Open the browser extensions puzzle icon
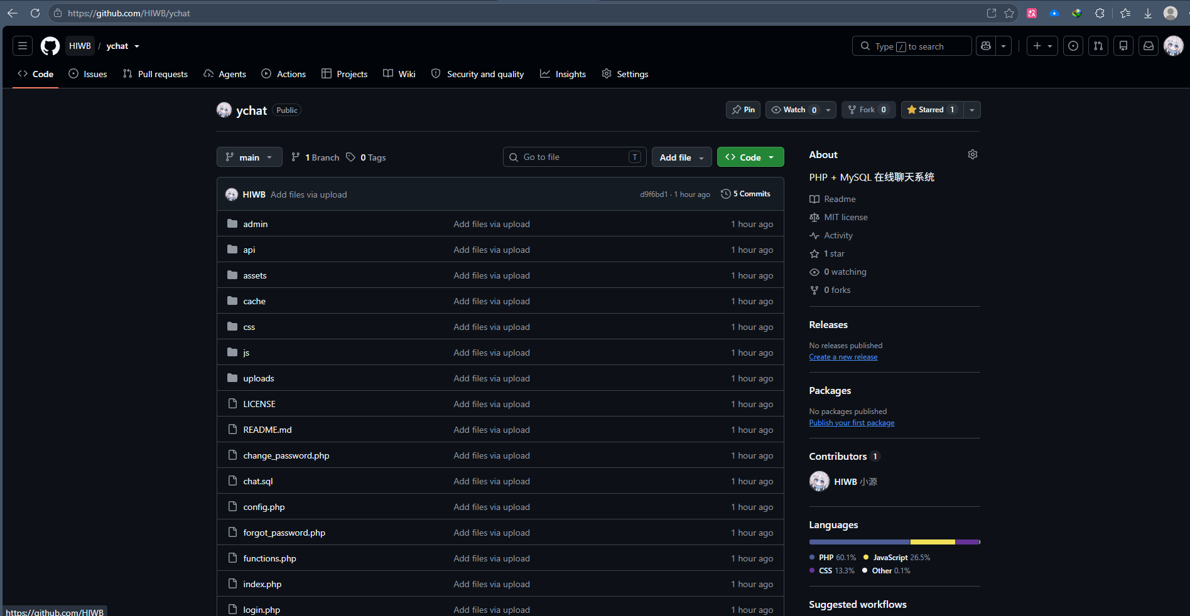Screen dimensions: 1190x616 (x=1100, y=13)
